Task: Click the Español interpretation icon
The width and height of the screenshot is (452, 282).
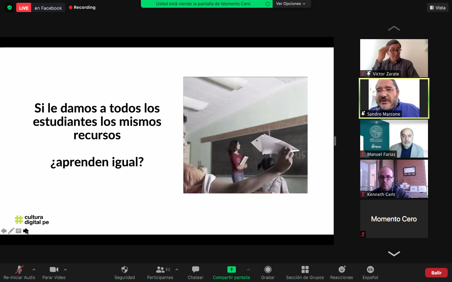Action: 370,270
